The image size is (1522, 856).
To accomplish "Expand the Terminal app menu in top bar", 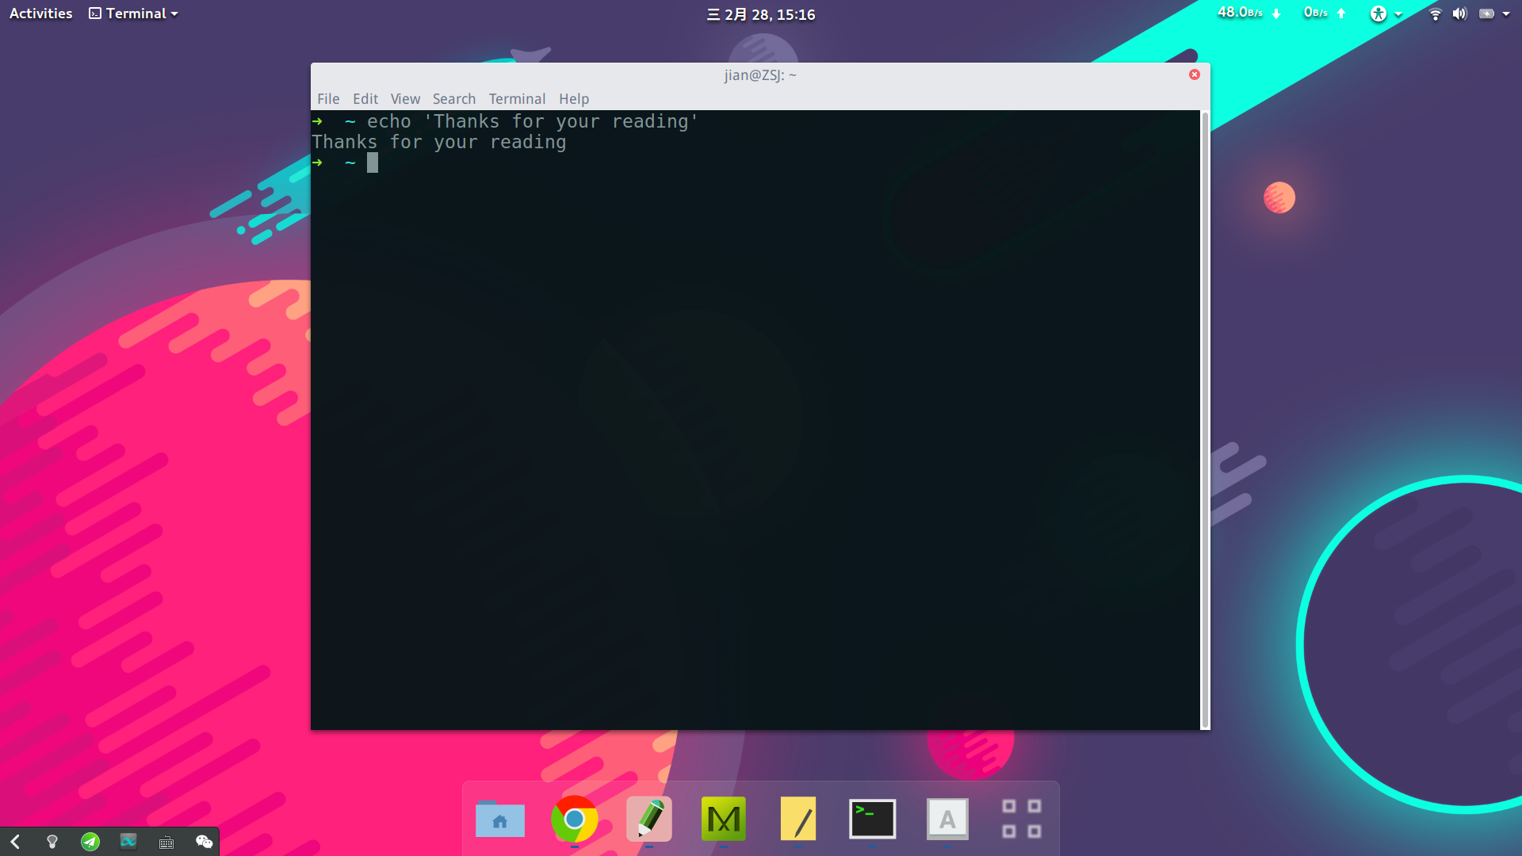I will [133, 13].
